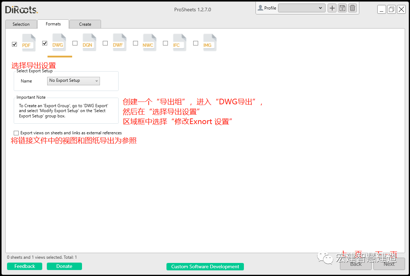Click the Donate button
This screenshot has height=276, width=410.
point(64,266)
